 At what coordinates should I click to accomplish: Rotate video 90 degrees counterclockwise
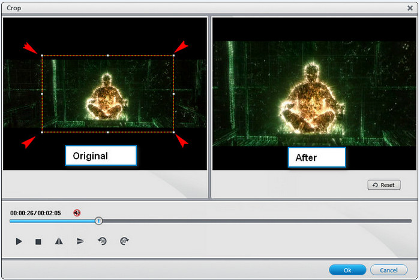point(103,241)
